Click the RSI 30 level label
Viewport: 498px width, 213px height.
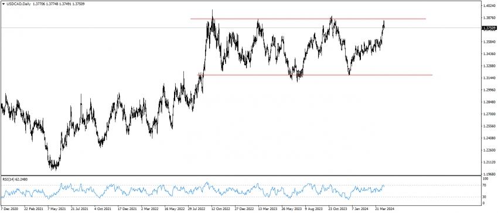coord(485,197)
